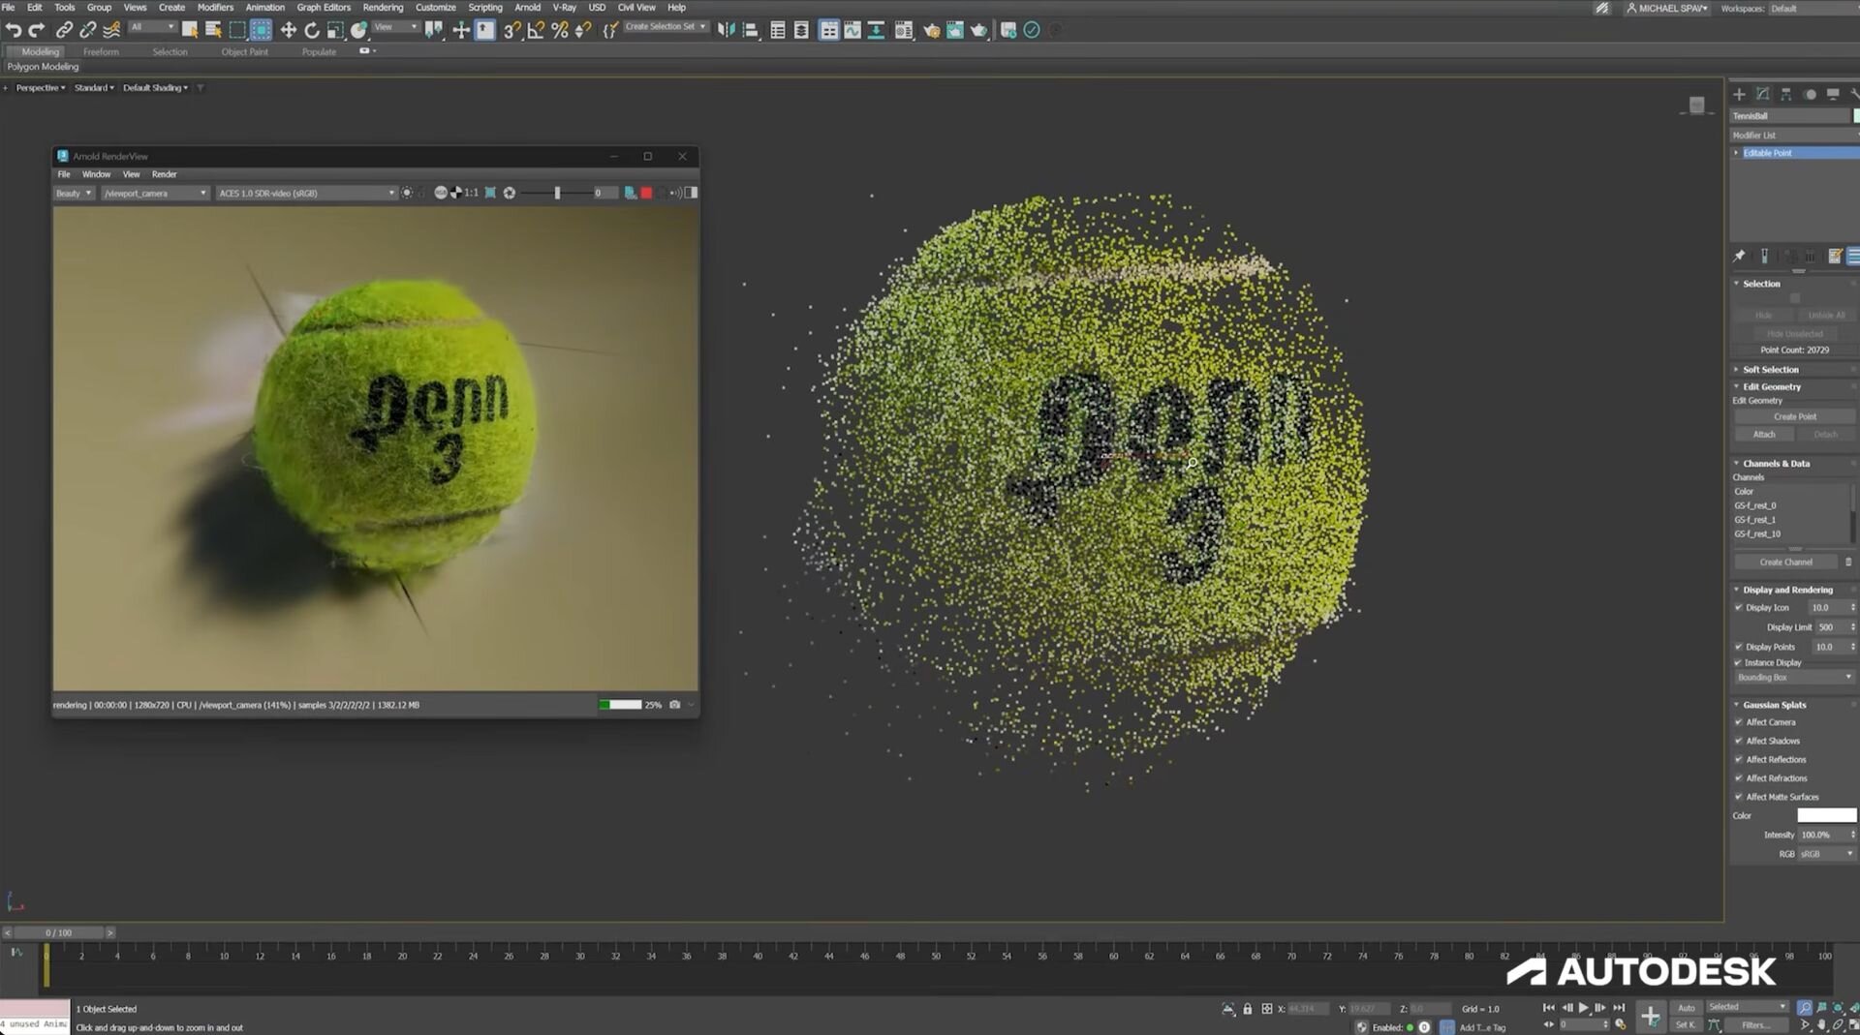The height and width of the screenshot is (1035, 1860).
Task: Click the white Color swatch in Gaussian Splats
Action: [1826, 816]
